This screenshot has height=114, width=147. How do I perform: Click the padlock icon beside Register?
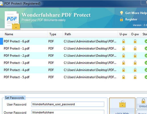pos(121,19)
